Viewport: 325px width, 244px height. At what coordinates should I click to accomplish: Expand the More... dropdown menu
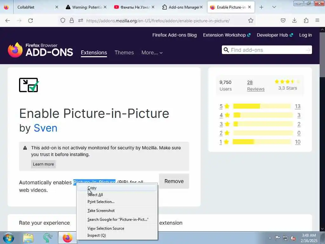point(152,52)
